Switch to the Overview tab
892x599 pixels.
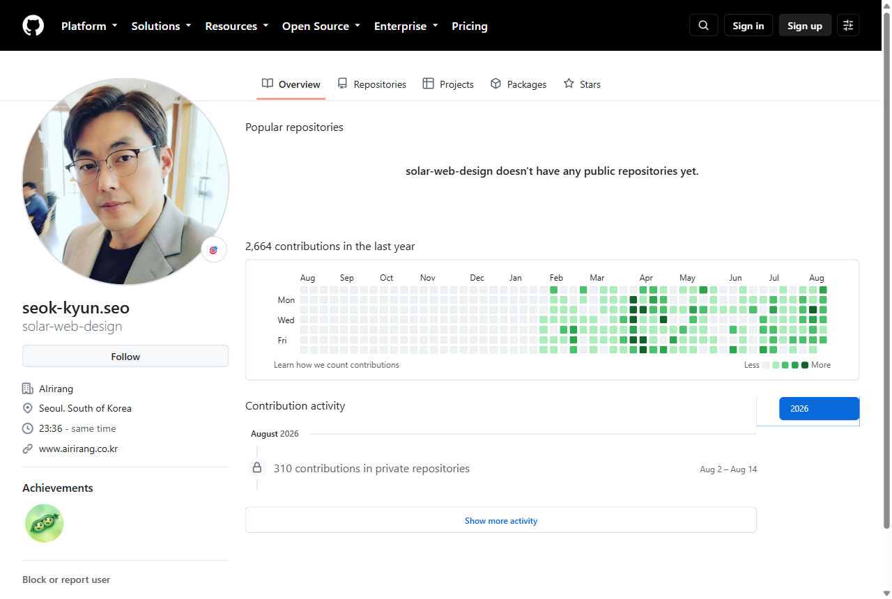291,84
